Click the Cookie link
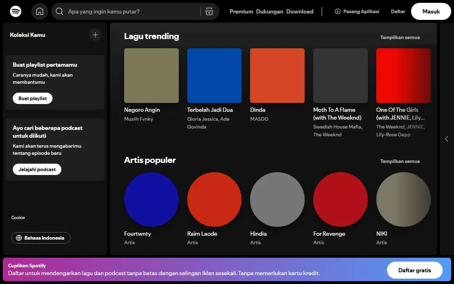Viewport: 454px width, 284px height. point(18,217)
